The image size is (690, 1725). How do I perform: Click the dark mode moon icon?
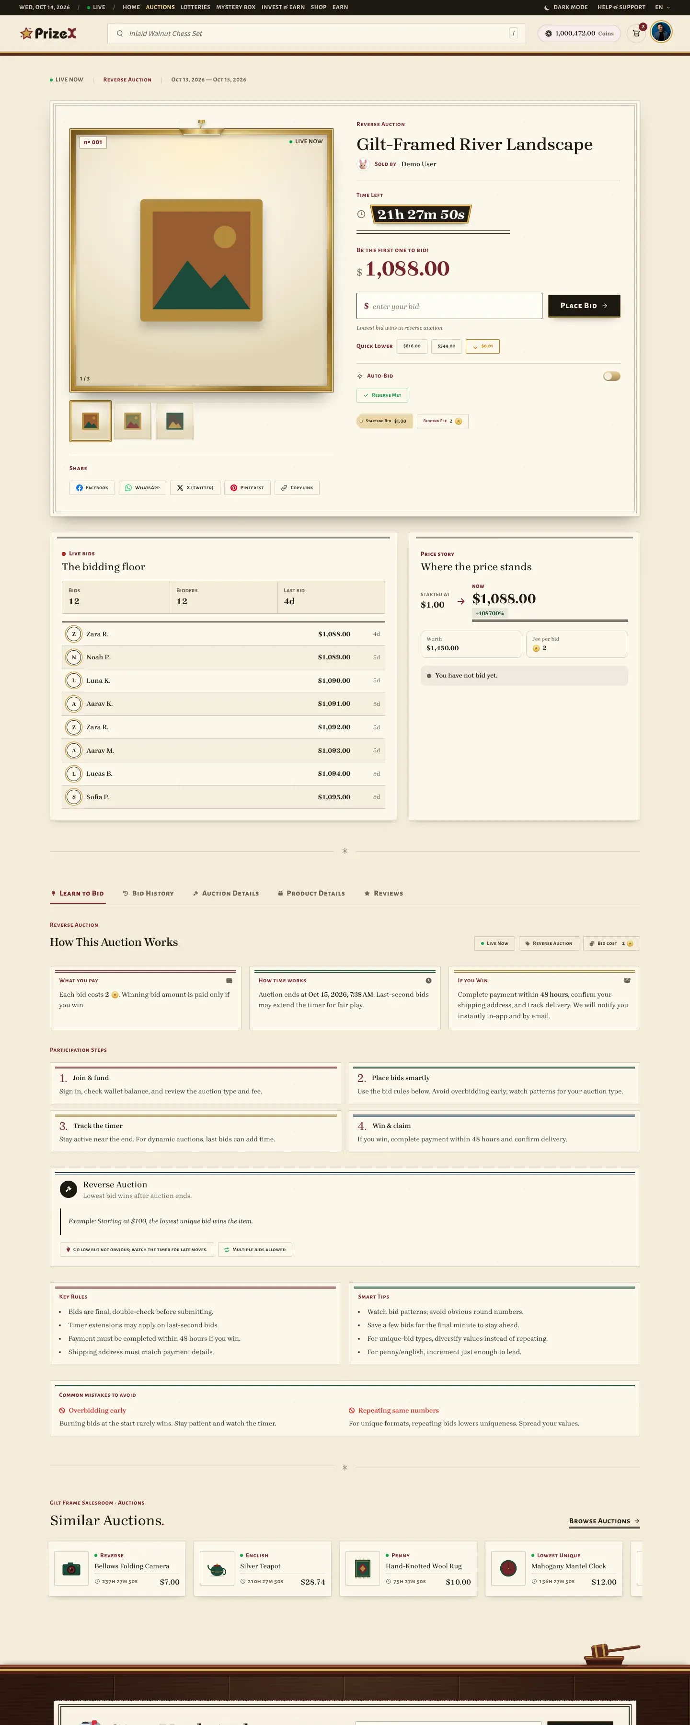[547, 7]
